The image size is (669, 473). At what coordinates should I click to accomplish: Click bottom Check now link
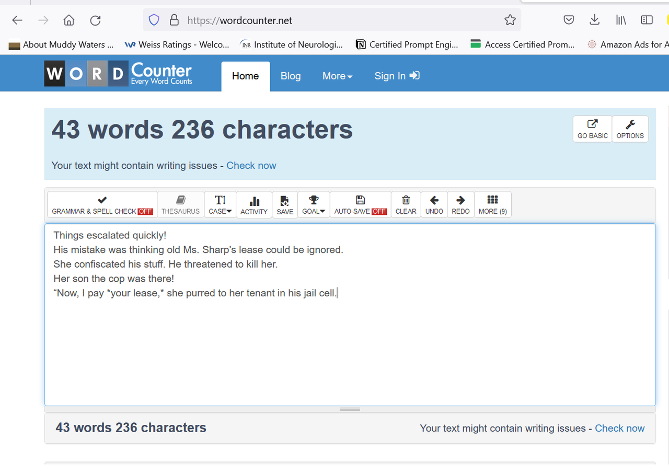[620, 429]
